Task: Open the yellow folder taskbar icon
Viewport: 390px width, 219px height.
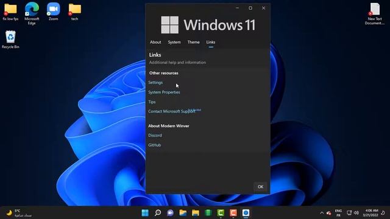Action: pos(196,213)
